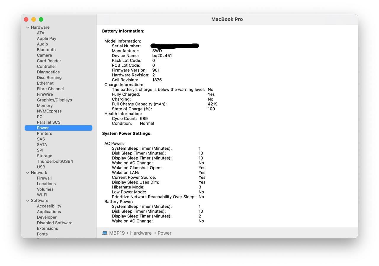Screen dimensions: 379x266
Task: Click the battery Cycle Count value 689
Action: coord(144,119)
